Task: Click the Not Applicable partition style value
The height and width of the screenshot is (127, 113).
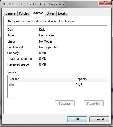Action: tap(49, 47)
